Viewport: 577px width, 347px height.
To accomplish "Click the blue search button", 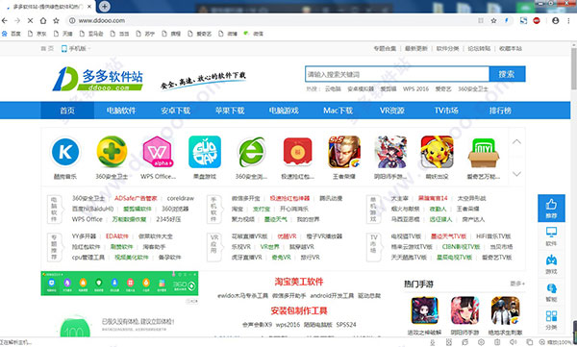I will point(507,74).
